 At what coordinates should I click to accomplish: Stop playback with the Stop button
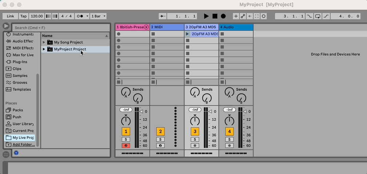click(215, 16)
